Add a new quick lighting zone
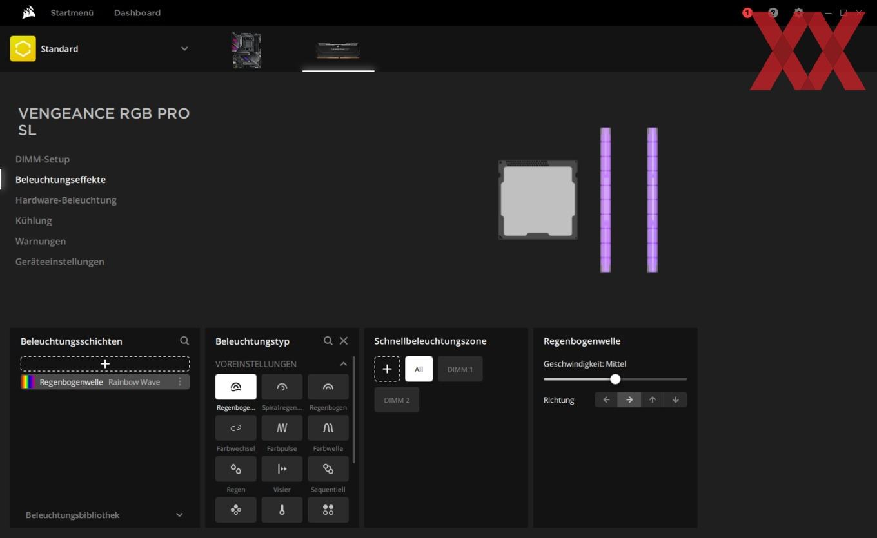Viewport: 877px width, 538px height. [387, 369]
